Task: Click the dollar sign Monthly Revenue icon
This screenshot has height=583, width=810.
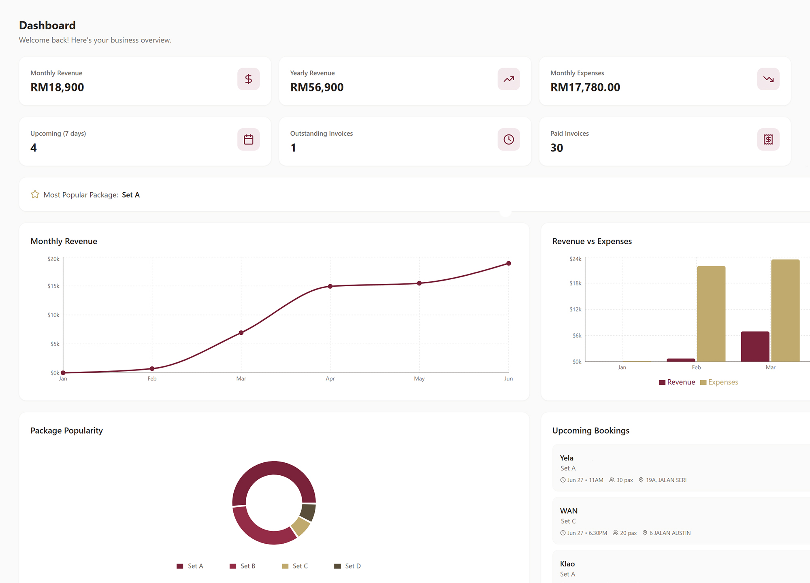Action: [x=248, y=79]
